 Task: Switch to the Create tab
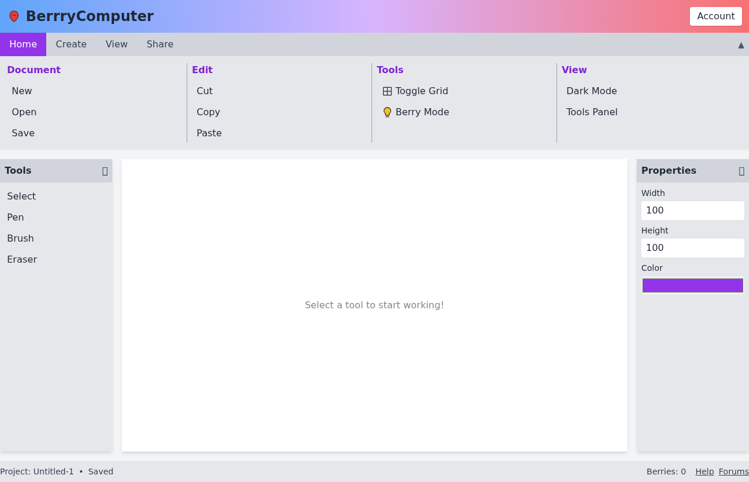click(x=71, y=44)
